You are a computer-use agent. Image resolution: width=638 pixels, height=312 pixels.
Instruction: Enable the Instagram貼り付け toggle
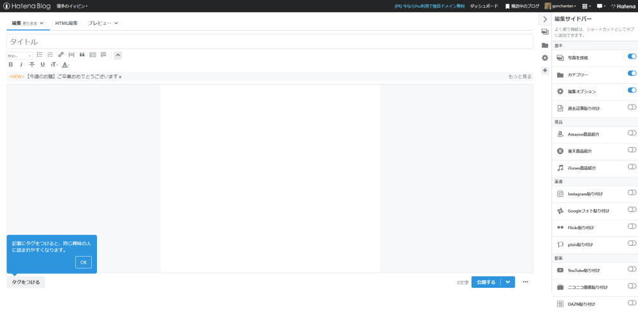(x=632, y=192)
